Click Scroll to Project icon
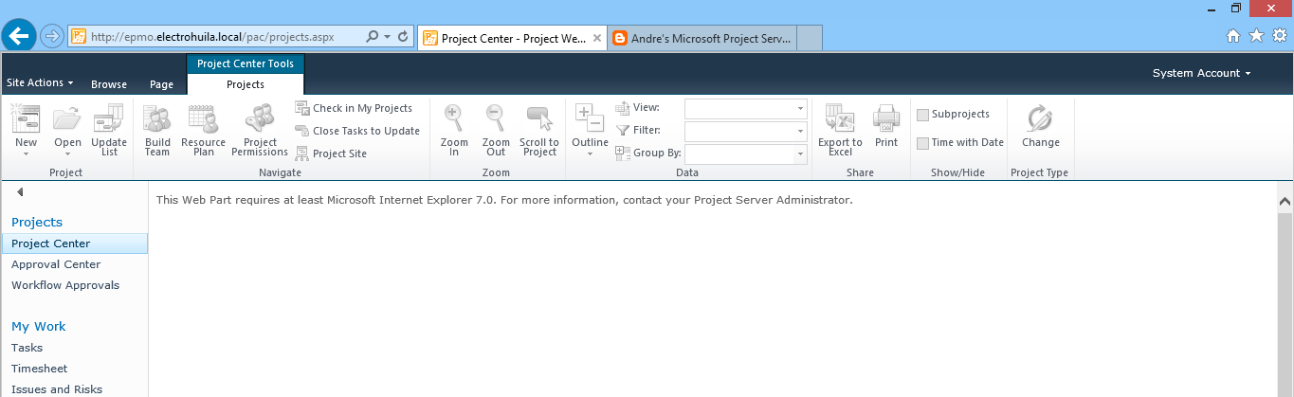 tap(539, 120)
